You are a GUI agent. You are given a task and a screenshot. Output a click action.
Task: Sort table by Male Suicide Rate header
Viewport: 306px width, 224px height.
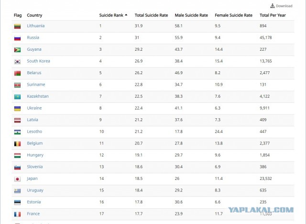191,15
